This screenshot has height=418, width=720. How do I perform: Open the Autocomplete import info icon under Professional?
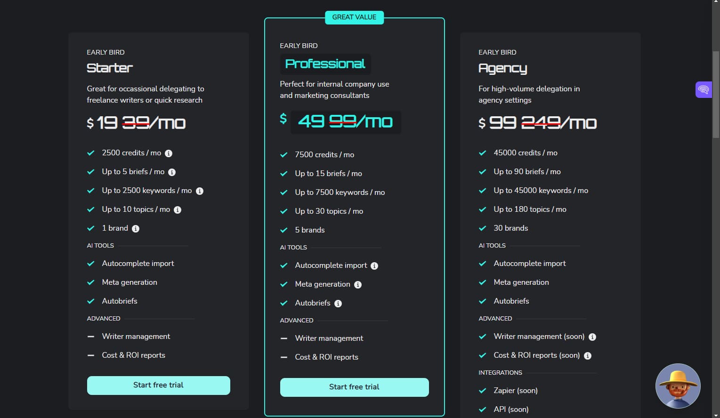tap(374, 265)
